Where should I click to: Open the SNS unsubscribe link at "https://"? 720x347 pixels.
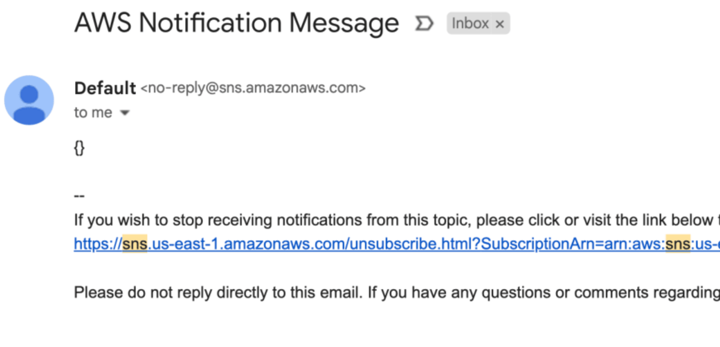(98, 244)
